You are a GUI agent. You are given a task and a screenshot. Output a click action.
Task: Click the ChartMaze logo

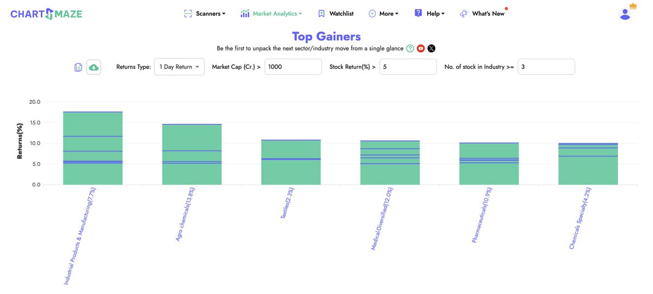coord(46,14)
